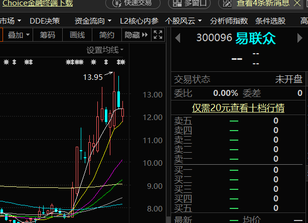308x223 pixels.
Task: Select the 卖五 order row
Action: click(238, 121)
